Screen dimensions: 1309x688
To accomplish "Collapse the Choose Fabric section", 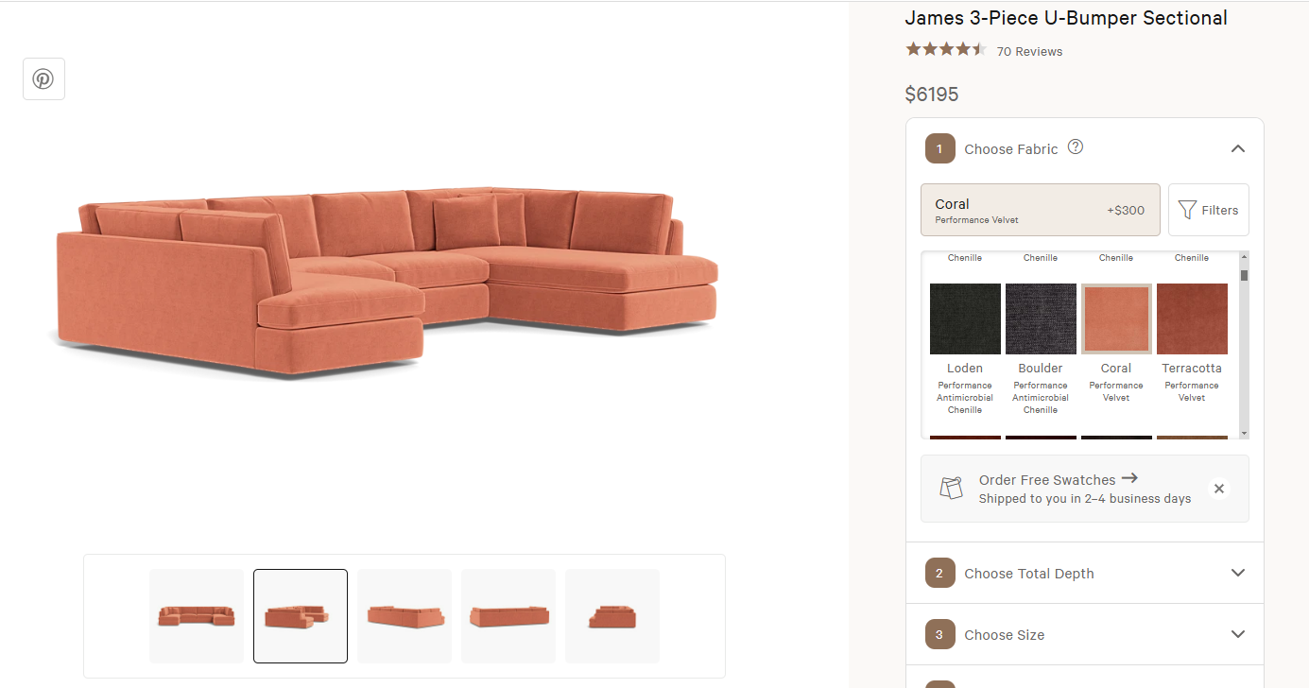I will (1238, 148).
